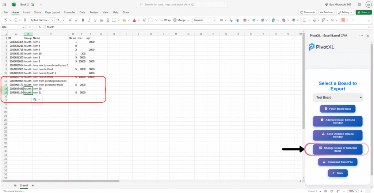Open the ribbon More options ellipsis
The image size is (374, 193).
pyautogui.click(x=354, y=20)
